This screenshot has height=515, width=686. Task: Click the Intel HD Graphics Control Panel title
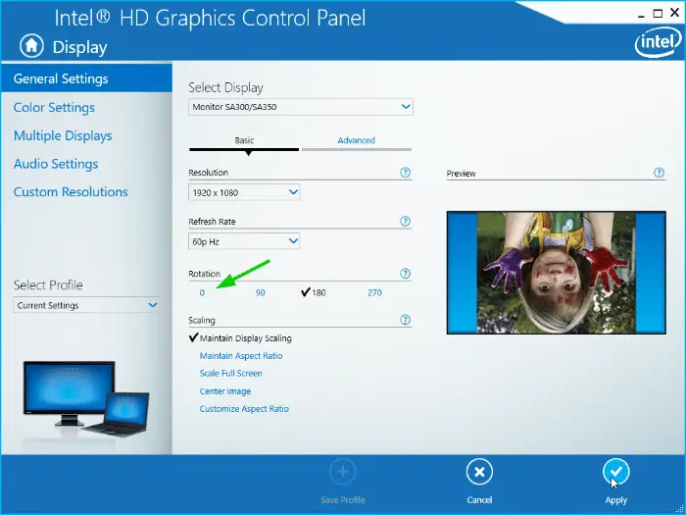210,19
